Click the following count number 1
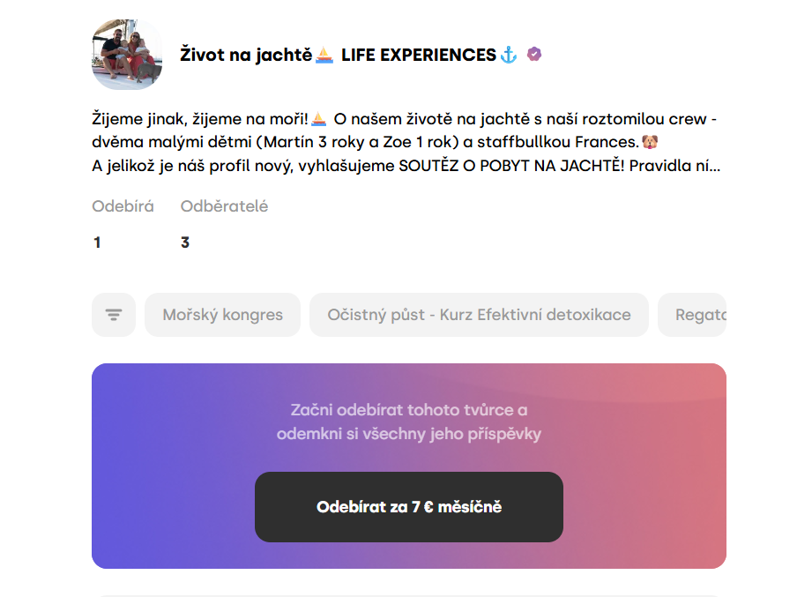Screen dimensions: 812x597 click(x=97, y=243)
